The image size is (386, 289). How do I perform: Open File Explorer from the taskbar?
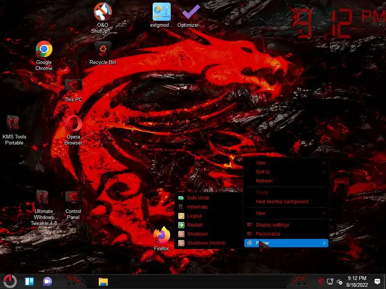click(103, 281)
